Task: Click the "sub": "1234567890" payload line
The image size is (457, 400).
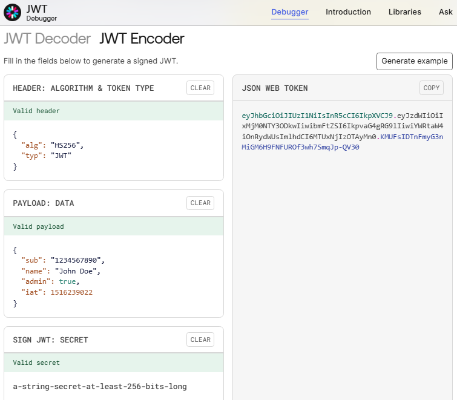Action: pyautogui.click(x=63, y=260)
